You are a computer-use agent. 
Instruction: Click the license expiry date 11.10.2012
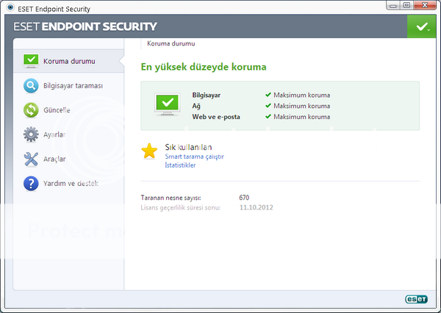coord(257,207)
